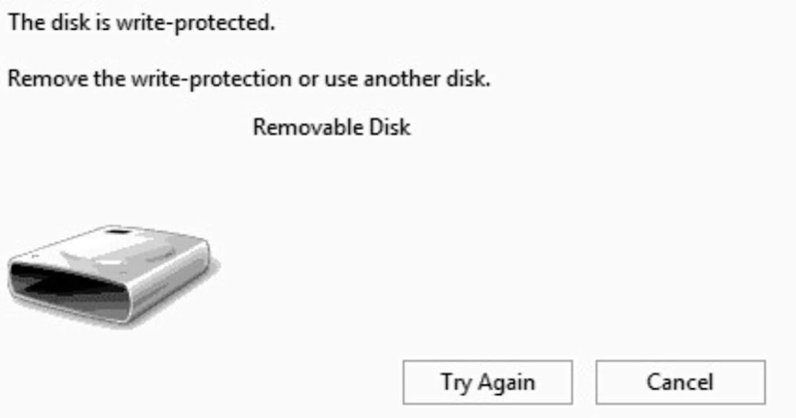Click the word 'write-protected' in the first line

tap(195, 23)
